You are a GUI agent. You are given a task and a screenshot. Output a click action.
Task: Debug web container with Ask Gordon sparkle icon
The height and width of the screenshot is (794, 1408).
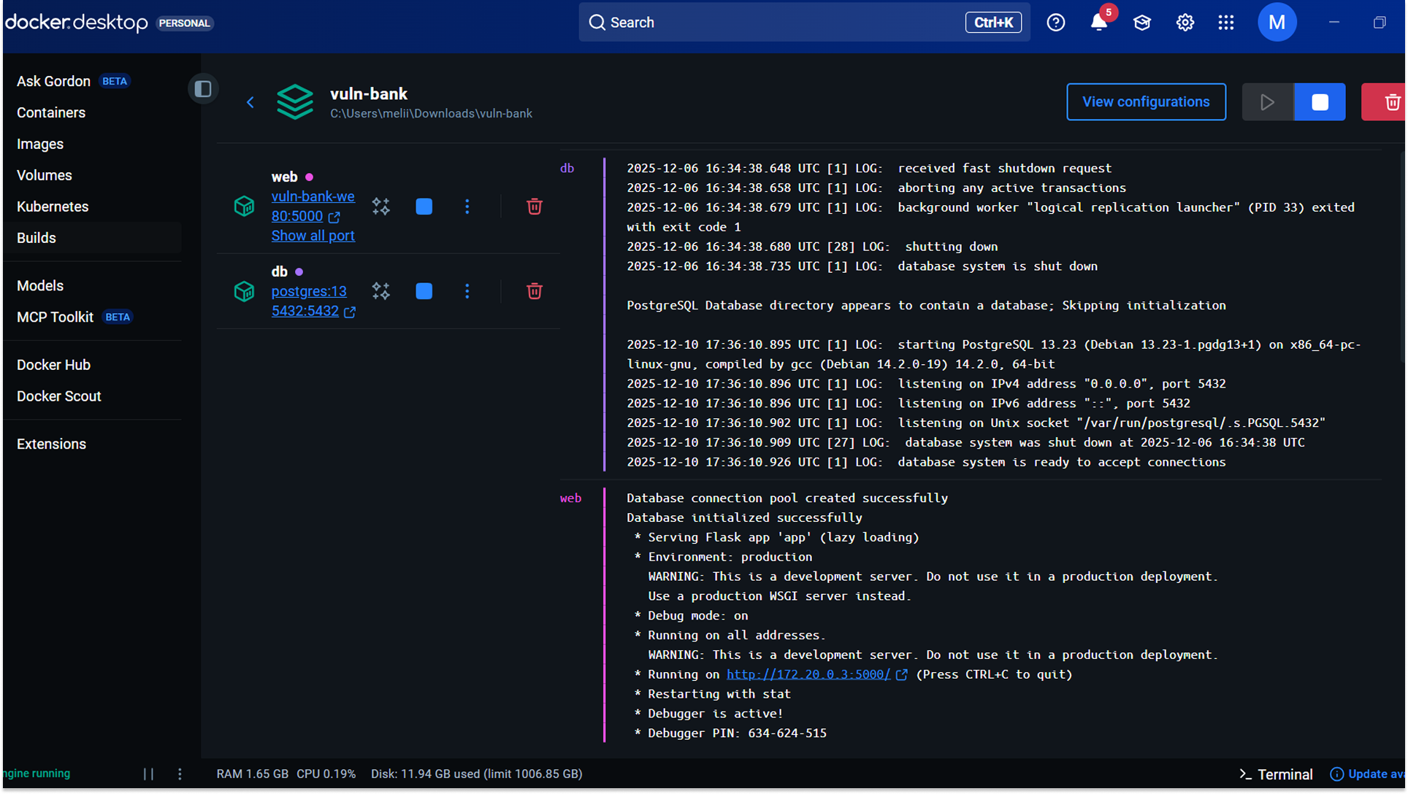tap(380, 207)
